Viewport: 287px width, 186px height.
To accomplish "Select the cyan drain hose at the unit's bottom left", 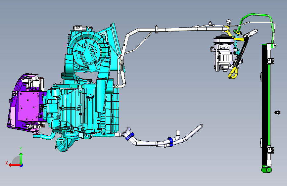I will tap(44, 136).
